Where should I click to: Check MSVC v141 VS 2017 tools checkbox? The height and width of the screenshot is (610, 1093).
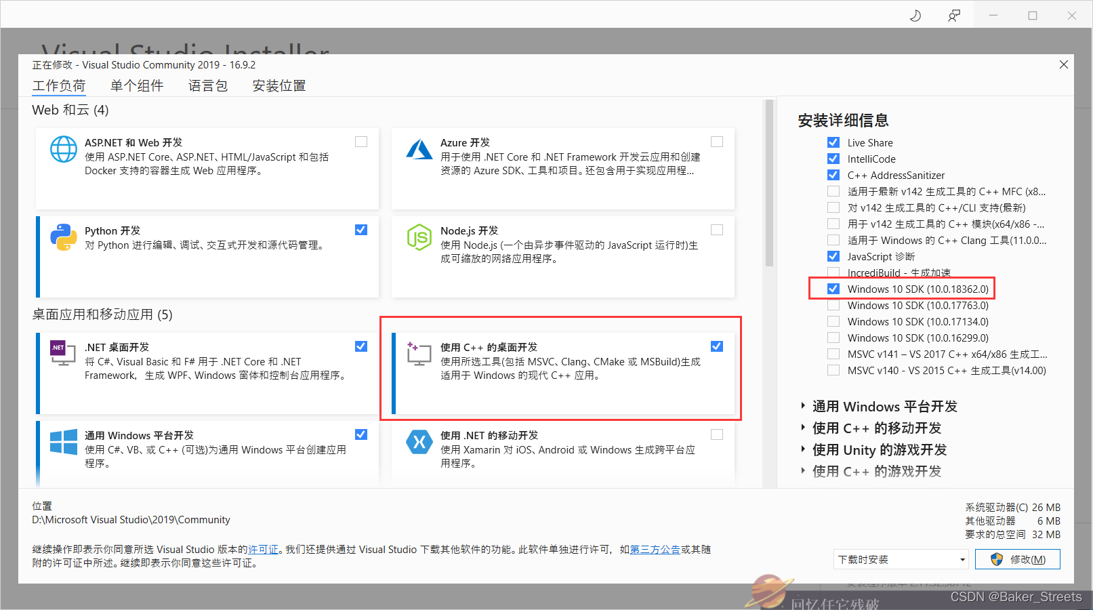[833, 354]
